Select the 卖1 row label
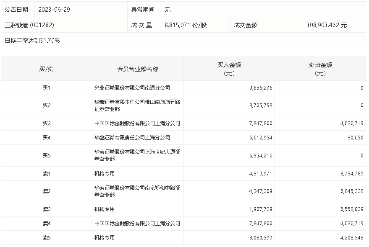The width and height of the screenshot is (369, 247). point(46,174)
